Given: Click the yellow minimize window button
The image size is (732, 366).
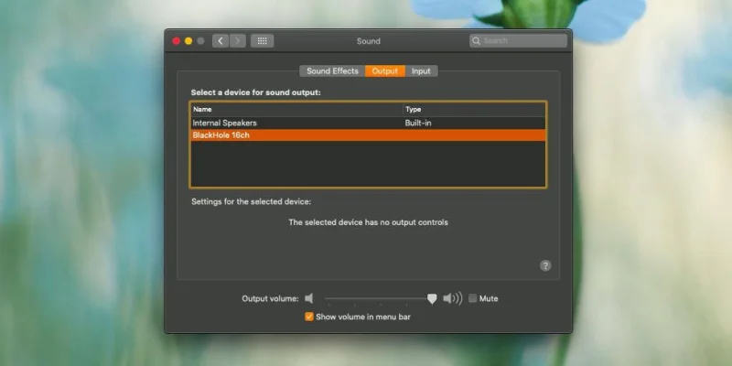Looking at the screenshot, I should (x=188, y=41).
